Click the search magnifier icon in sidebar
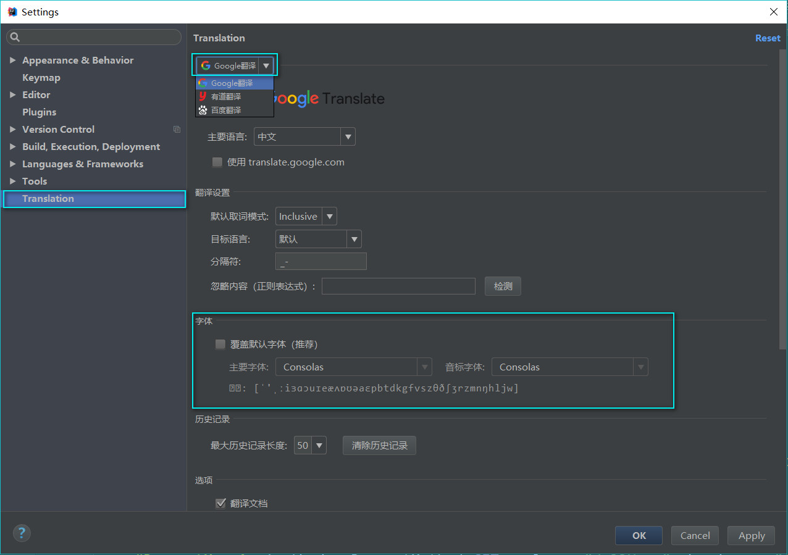 [15, 37]
